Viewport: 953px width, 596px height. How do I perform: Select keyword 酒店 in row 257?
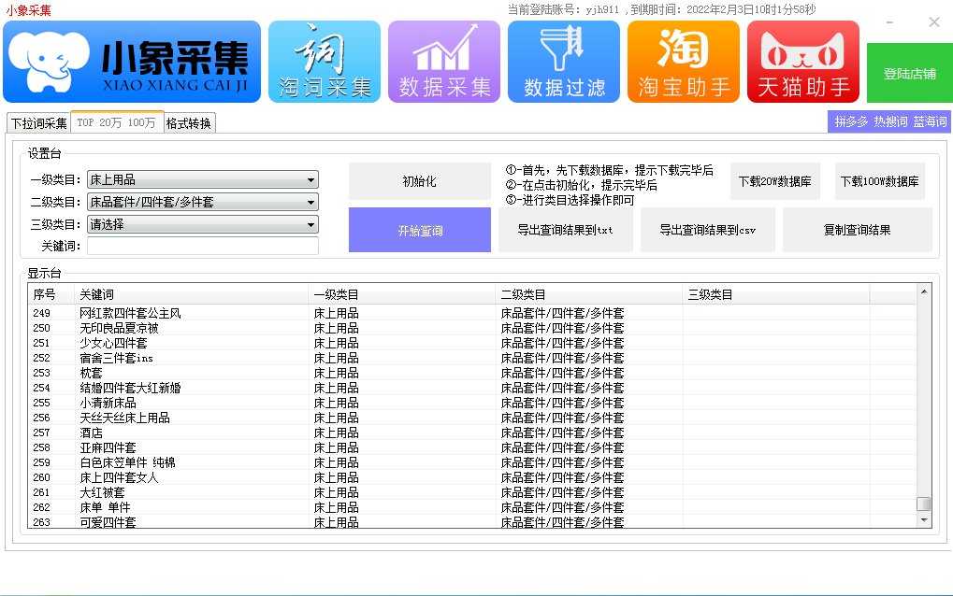(91, 433)
